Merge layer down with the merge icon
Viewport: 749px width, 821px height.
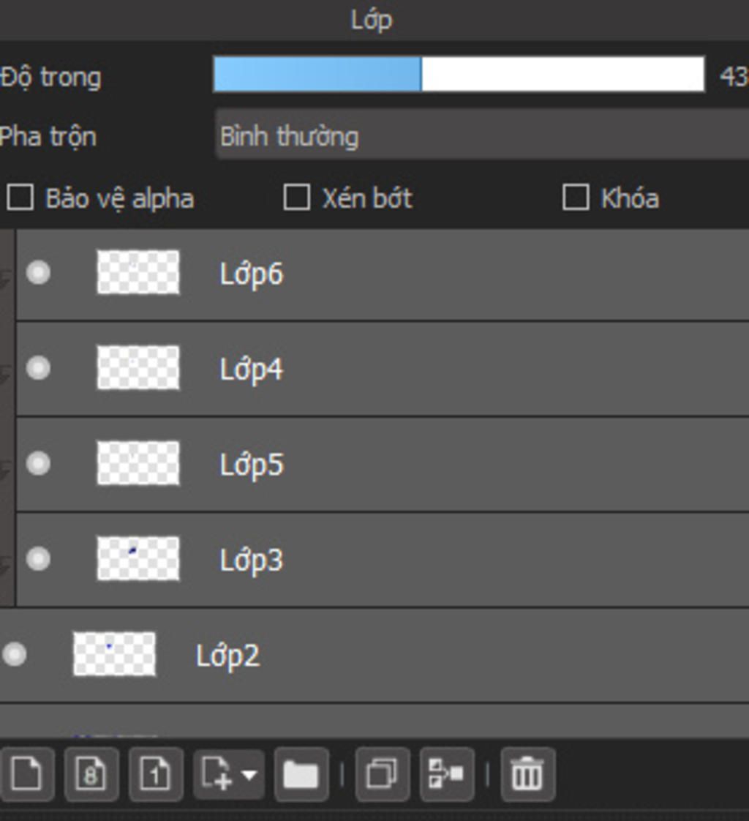(x=447, y=774)
